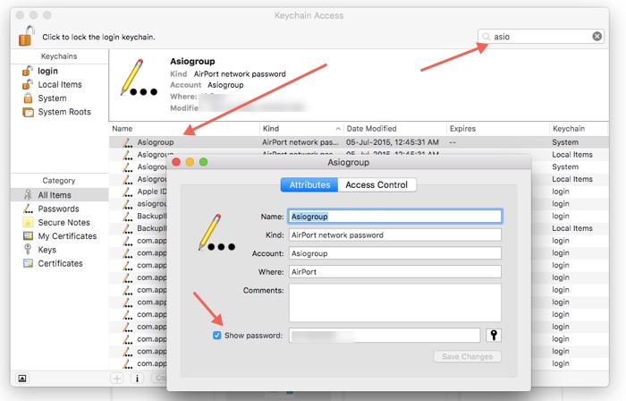Click the Passwords pencil icon in sidebar
The image size is (626, 401).
click(x=28, y=209)
